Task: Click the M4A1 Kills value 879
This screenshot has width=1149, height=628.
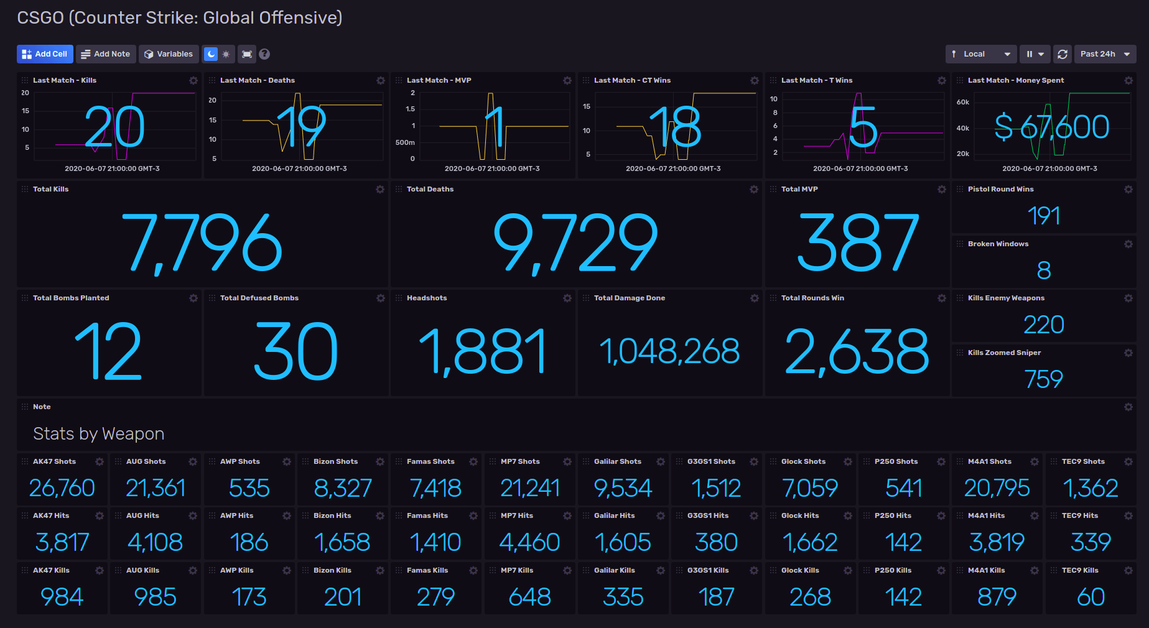Action: pos(997,597)
